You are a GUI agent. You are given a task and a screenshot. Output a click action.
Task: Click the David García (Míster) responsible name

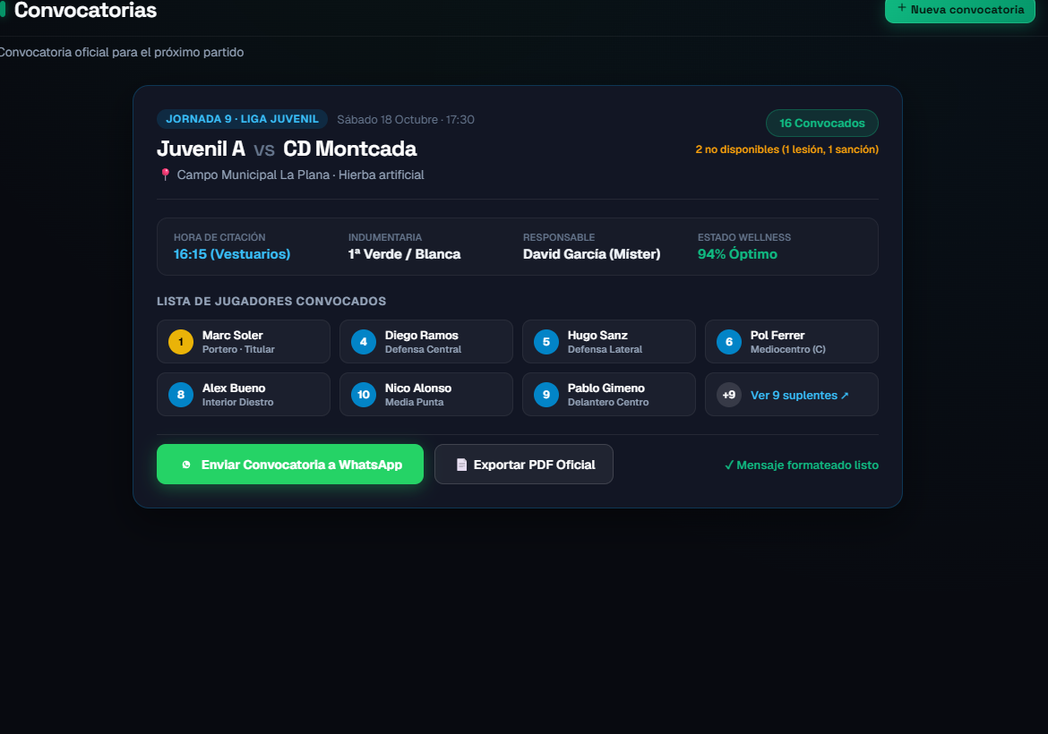(x=591, y=254)
